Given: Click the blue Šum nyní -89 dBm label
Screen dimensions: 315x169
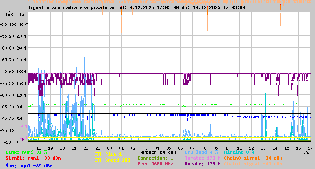Looking at the screenshot, I should tap(29, 166).
